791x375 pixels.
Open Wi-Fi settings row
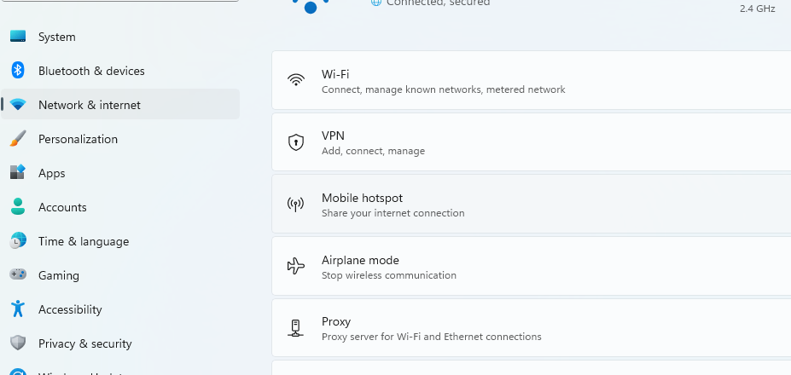click(532, 80)
